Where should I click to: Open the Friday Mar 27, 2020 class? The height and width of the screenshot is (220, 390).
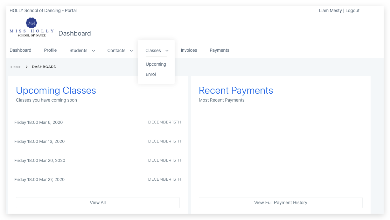pyautogui.click(x=39, y=179)
